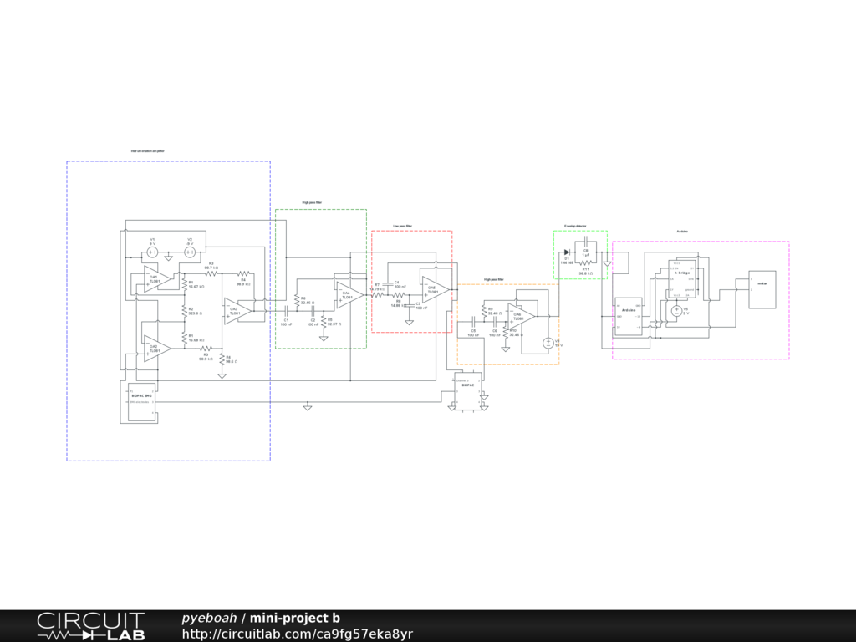Image resolution: width=856 pixels, height=642 pixels.
Task: Select the OA6 TL081 op-amp symbol
Action: [519, 316]
